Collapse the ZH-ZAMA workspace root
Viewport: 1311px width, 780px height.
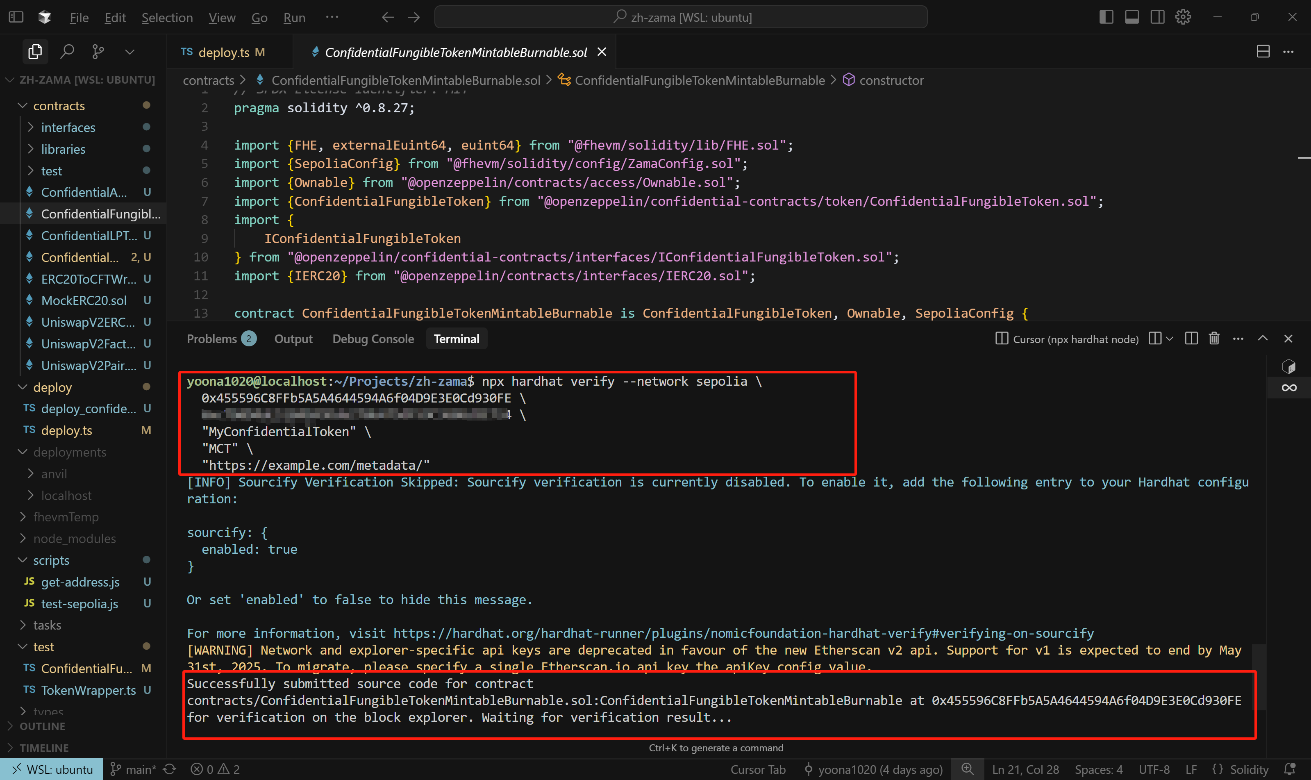[x=83, y=80]
